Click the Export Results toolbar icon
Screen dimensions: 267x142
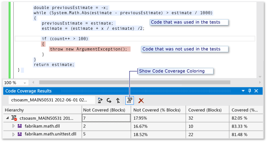tap(100, 100)
